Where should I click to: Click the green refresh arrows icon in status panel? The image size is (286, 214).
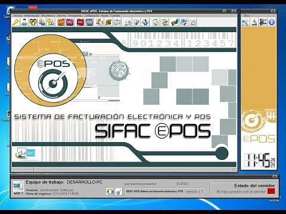tap(110, 191)
